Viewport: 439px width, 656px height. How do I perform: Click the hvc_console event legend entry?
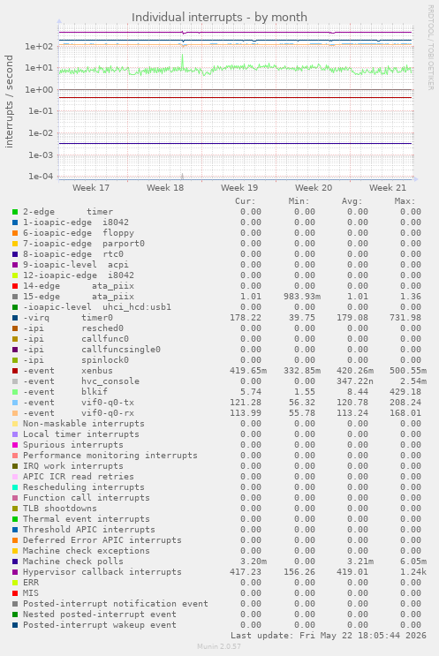pyautogui.click(x=81, y=381)
